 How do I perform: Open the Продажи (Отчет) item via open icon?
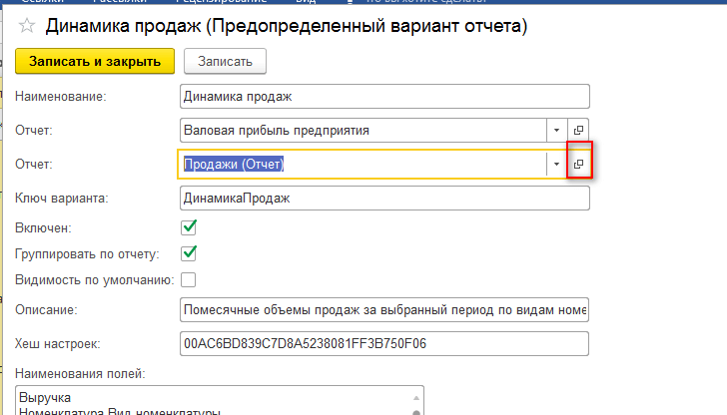(x=578, y=164)
